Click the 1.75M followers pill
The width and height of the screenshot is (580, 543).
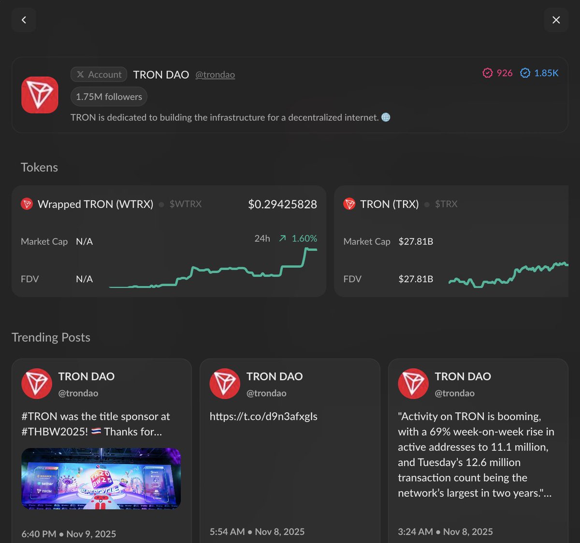(109, 97)
